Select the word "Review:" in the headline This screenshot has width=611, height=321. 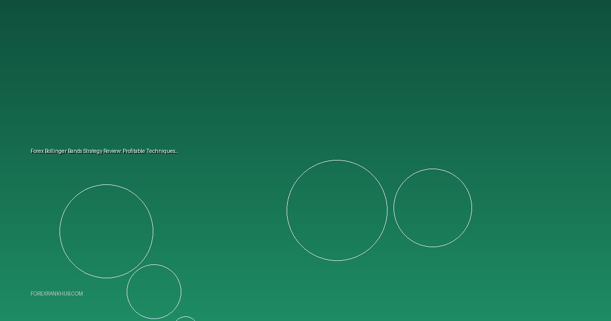113,151
